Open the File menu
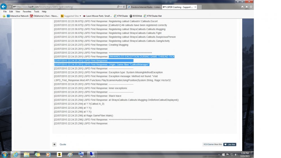 tap(5, 11)
